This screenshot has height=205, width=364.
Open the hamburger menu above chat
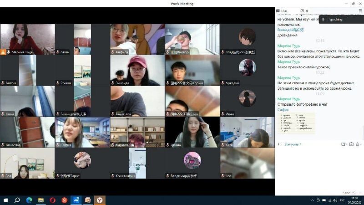pyautogui.click(x=360, y=10)
